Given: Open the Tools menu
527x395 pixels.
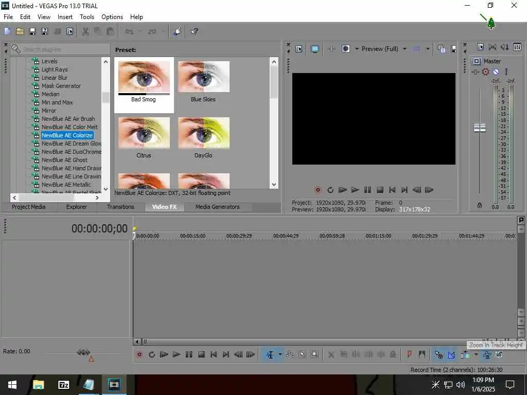Looking at the screenshot, I should tap(86, 17).
